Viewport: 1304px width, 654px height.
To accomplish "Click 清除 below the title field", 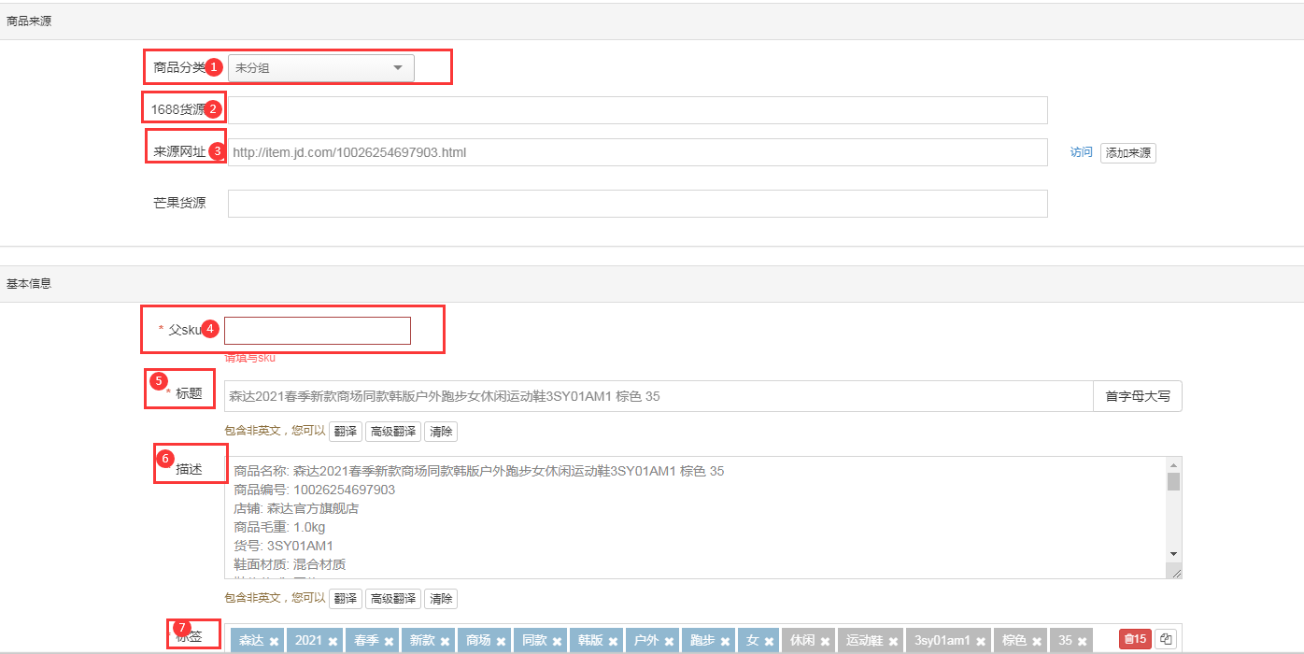I will 441,432.
